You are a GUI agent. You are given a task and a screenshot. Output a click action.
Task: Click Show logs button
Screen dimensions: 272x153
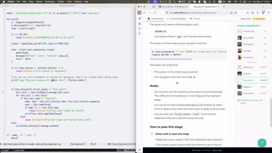(x=217, y=150)
